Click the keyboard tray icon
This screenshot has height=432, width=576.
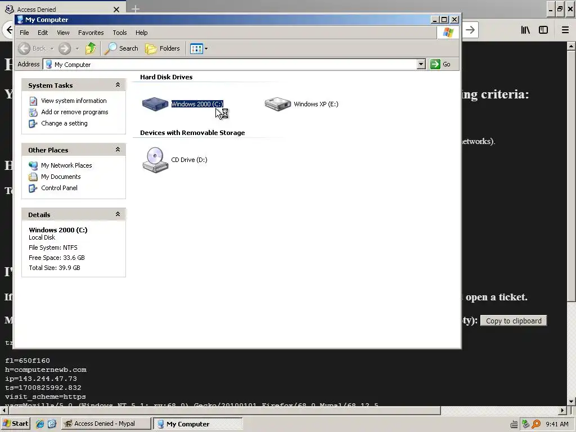click(x=514, y=424)
